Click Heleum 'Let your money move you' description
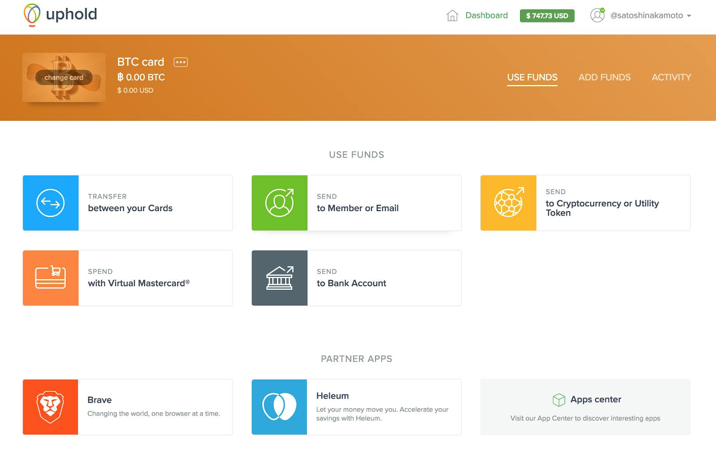716x454 pixels. pos(382,414)
